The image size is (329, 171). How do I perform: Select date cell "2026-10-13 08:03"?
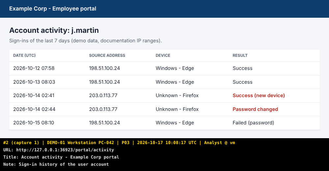pos(34,82)
